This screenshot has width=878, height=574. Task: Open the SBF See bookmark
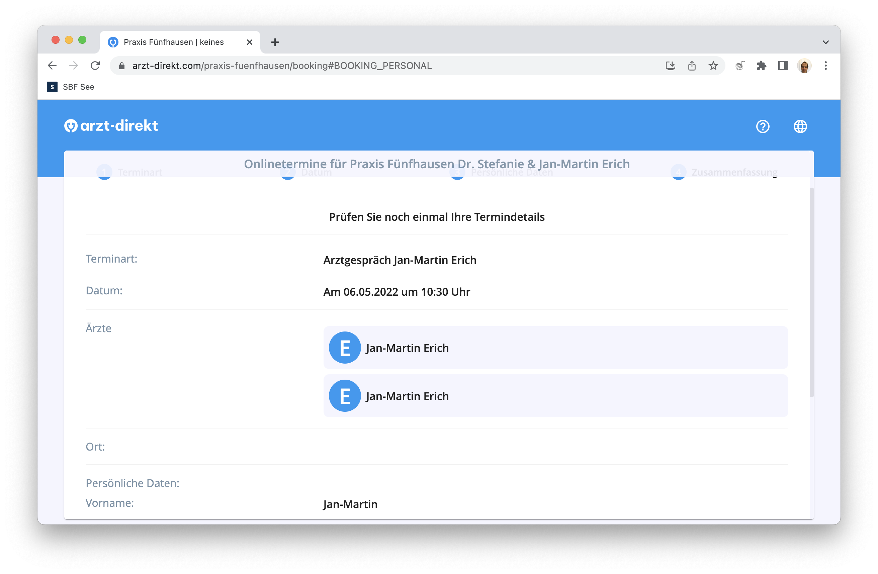pyautogui.click(x=71, y=87)
